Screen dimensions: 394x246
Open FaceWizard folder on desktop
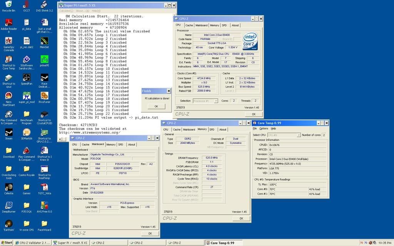[44, 224]
